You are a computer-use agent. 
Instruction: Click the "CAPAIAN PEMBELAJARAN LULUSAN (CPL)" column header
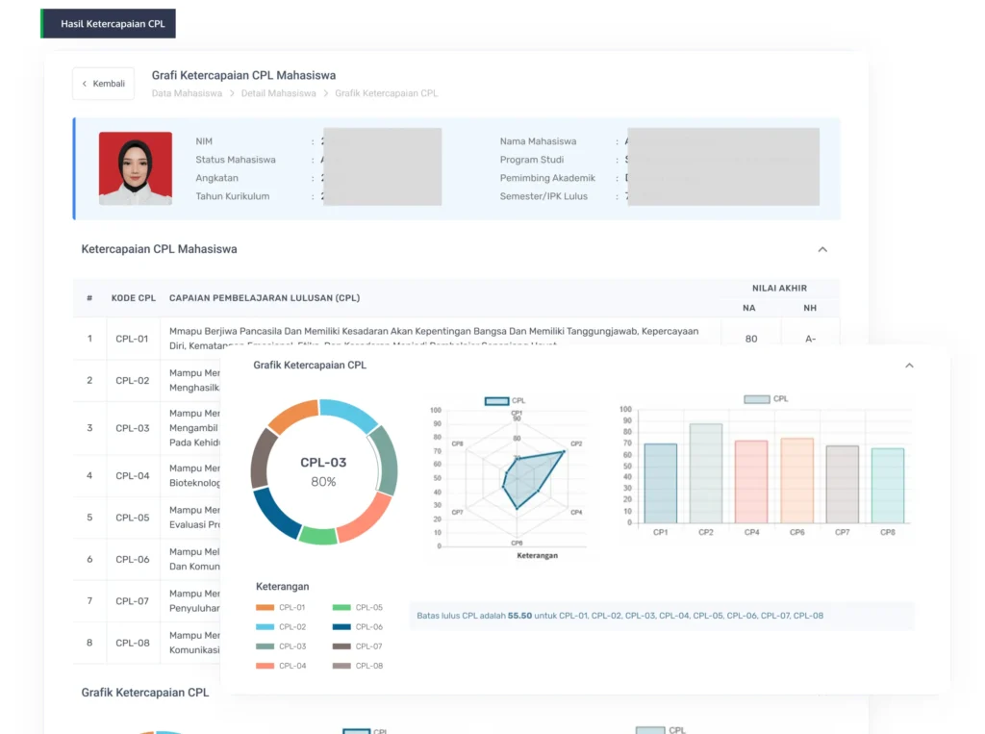[265, 298]
